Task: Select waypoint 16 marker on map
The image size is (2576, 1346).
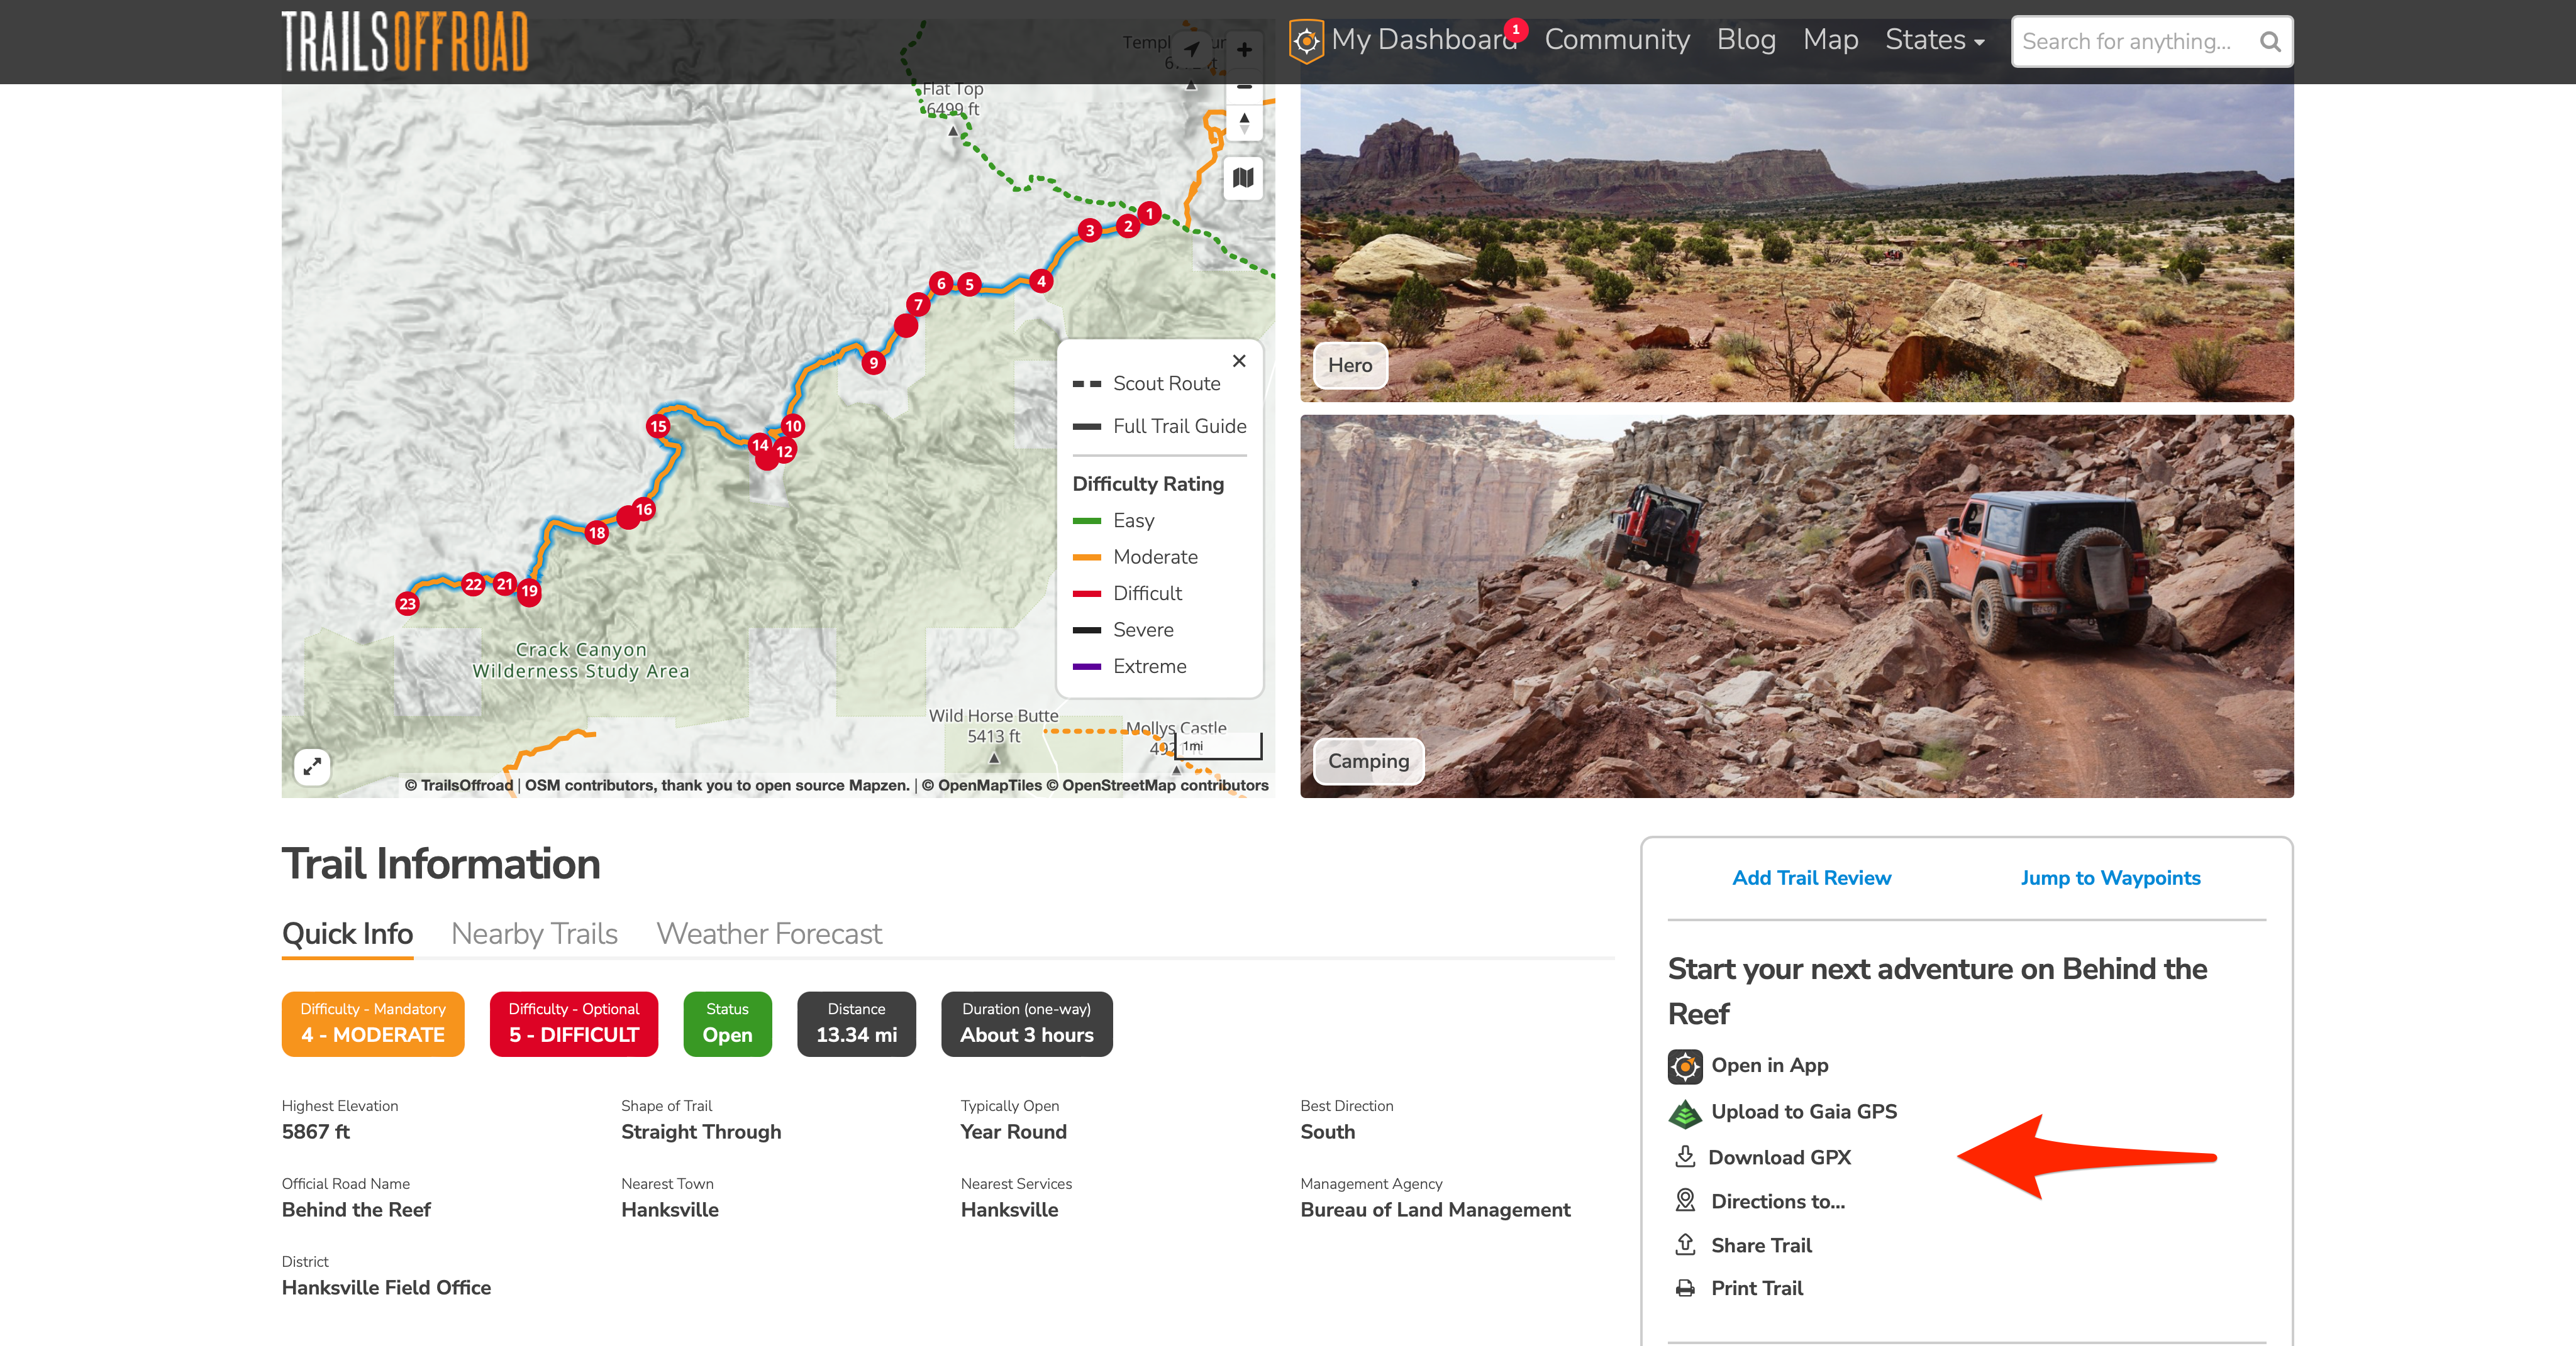Action: [x=644, y=508]
